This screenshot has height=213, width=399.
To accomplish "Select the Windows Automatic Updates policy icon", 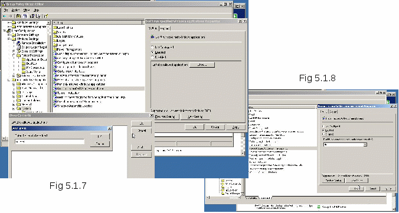I will pos(55,106).
